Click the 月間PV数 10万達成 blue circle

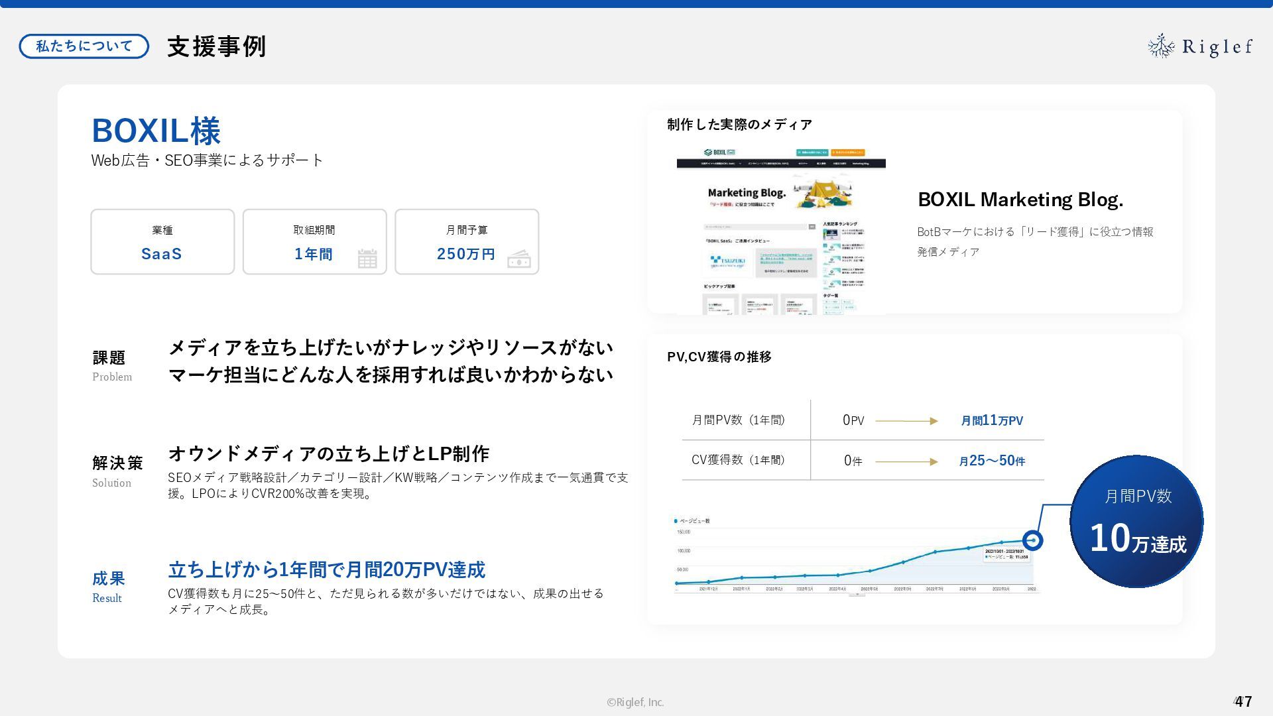coord(1136,521)
